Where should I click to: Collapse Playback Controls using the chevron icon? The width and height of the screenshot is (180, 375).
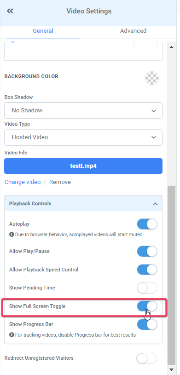click(x=155, y=204)
